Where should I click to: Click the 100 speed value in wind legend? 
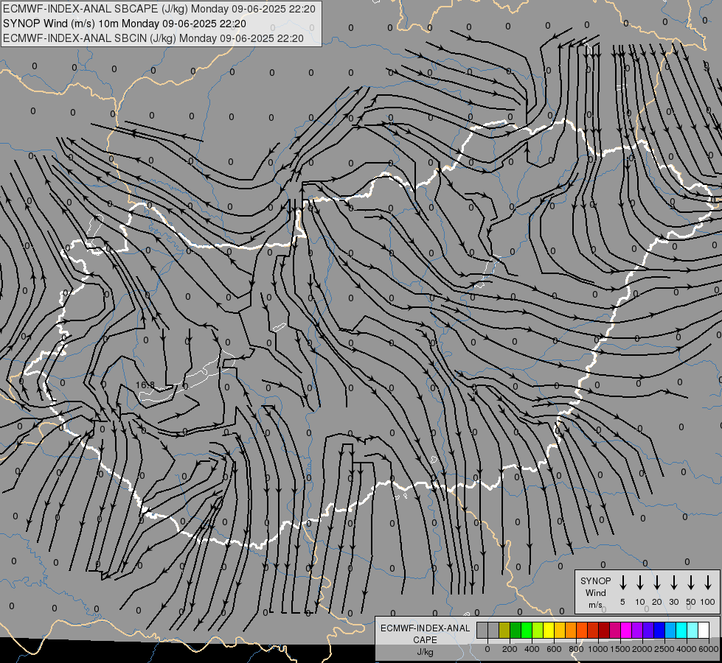(x=708, y=602)
